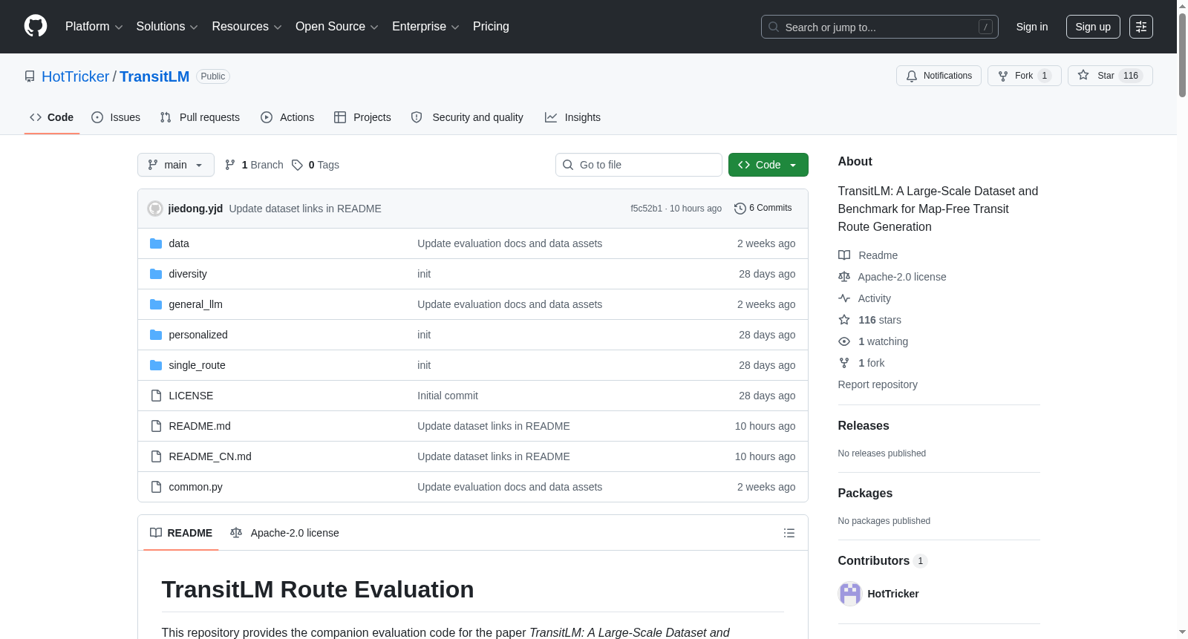1188x639 pixels.
Task: Click the LICENSE file icon
Action: click(156, 396)
